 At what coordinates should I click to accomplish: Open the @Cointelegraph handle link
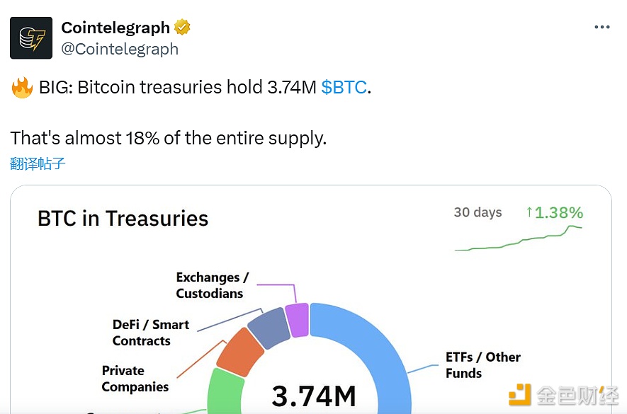coord(120,49)
